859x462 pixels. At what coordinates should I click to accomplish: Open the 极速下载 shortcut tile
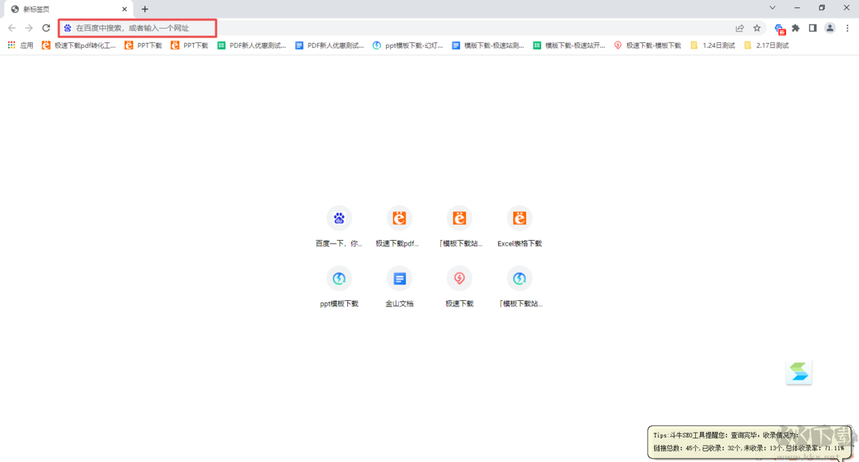[460, 287]
